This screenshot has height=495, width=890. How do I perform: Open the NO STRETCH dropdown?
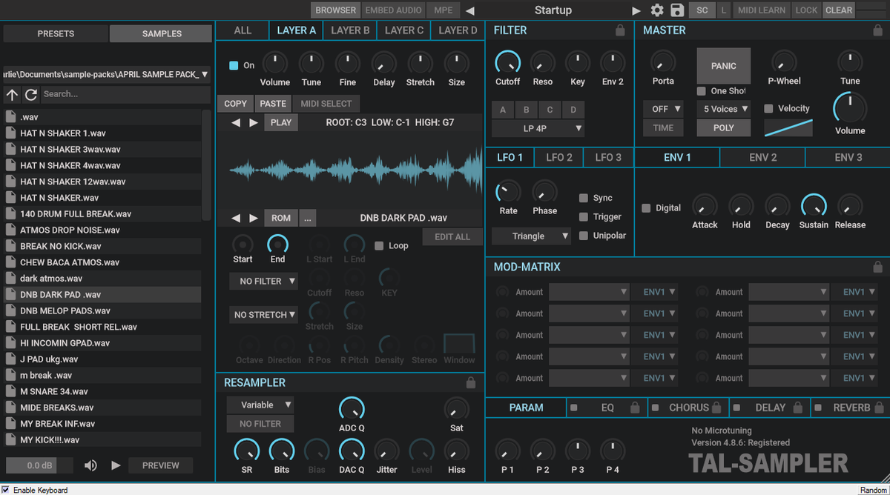(263, 314)
